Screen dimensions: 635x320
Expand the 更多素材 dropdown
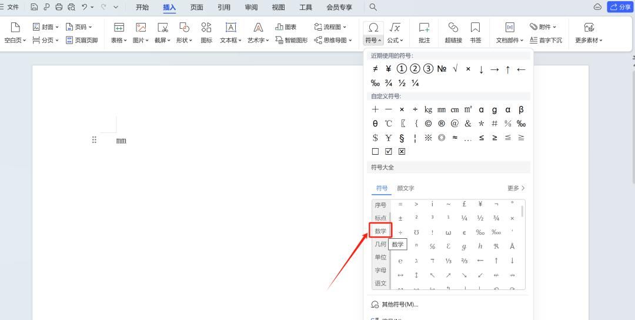(x=589, y=41)
